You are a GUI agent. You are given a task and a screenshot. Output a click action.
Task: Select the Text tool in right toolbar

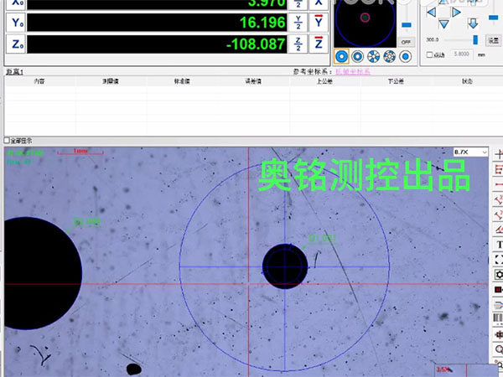point(498,244)
